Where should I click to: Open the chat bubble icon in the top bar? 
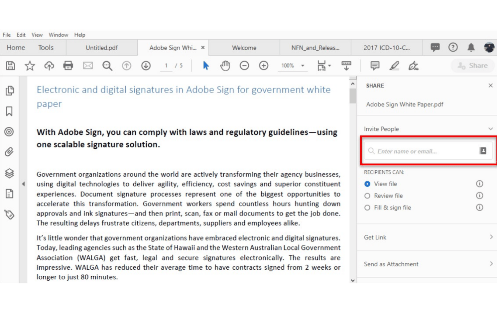tap(435, 47)
